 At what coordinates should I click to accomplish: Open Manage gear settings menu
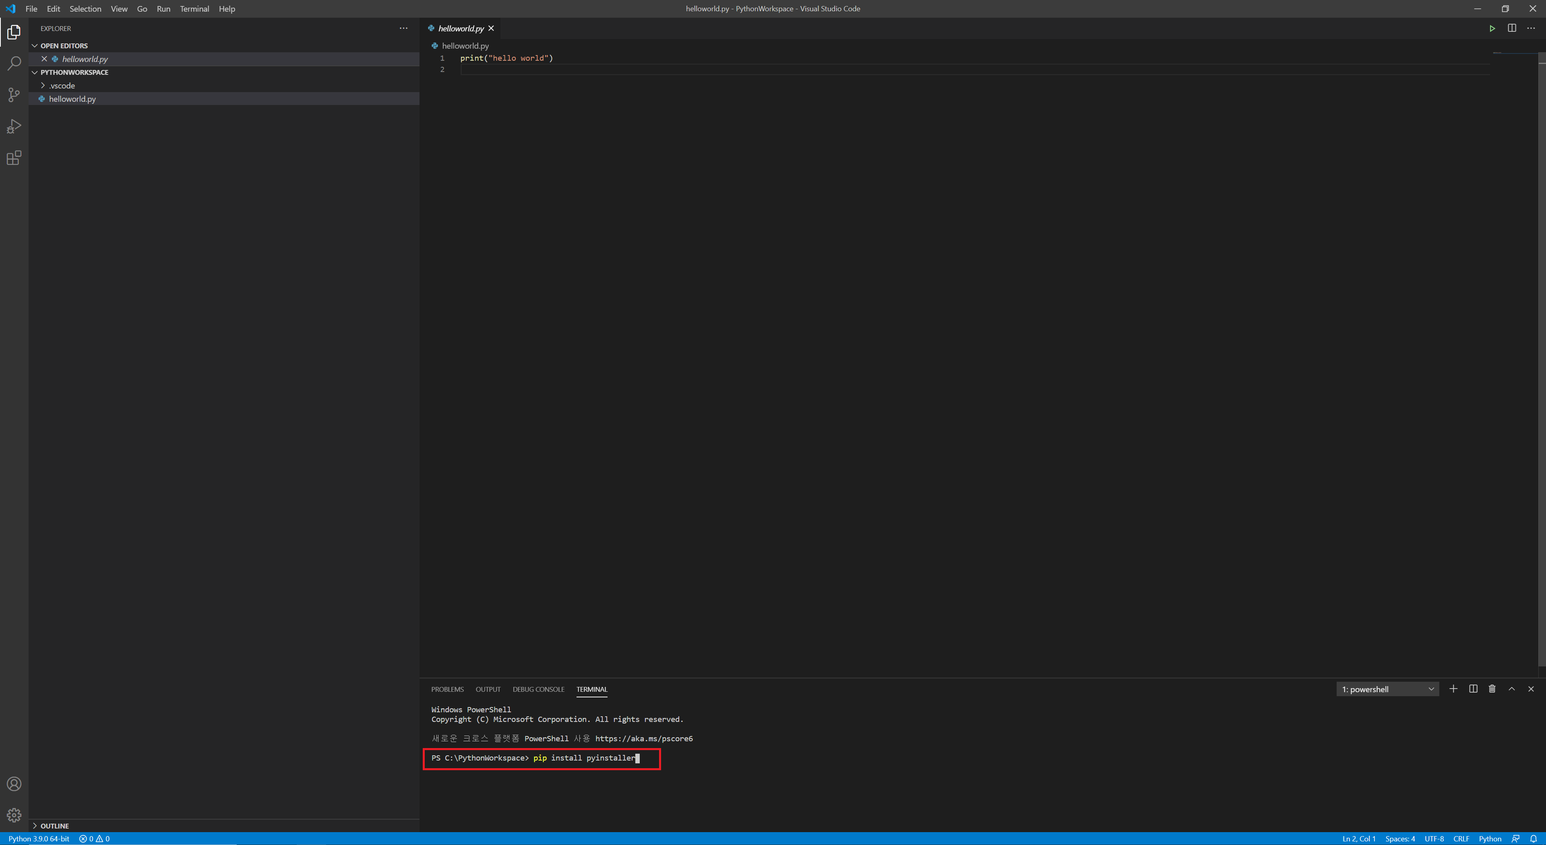[14, 816]
